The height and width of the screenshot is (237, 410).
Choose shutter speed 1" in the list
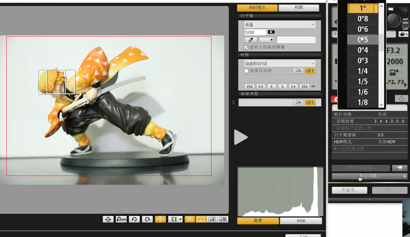point(363,8)
